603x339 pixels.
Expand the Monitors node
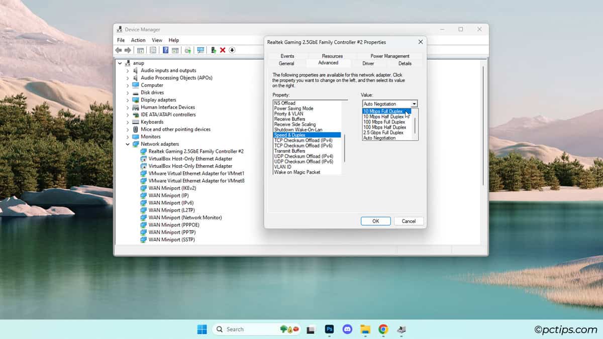pyautogui.click(x=128, y=137)
